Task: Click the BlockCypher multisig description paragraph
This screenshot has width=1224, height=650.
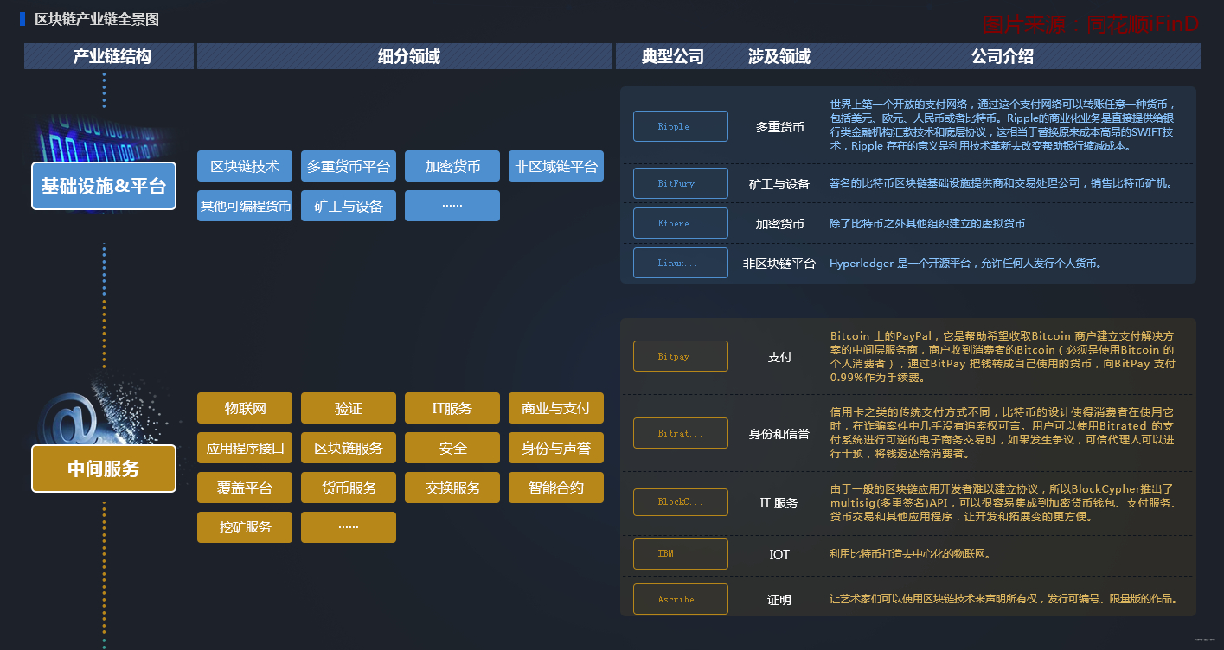Action: (x=1003, y=502)
